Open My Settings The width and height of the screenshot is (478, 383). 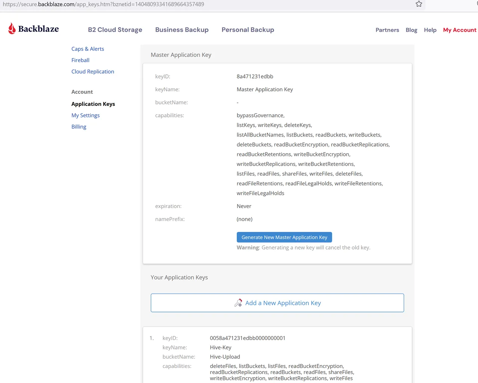[86, 115]
